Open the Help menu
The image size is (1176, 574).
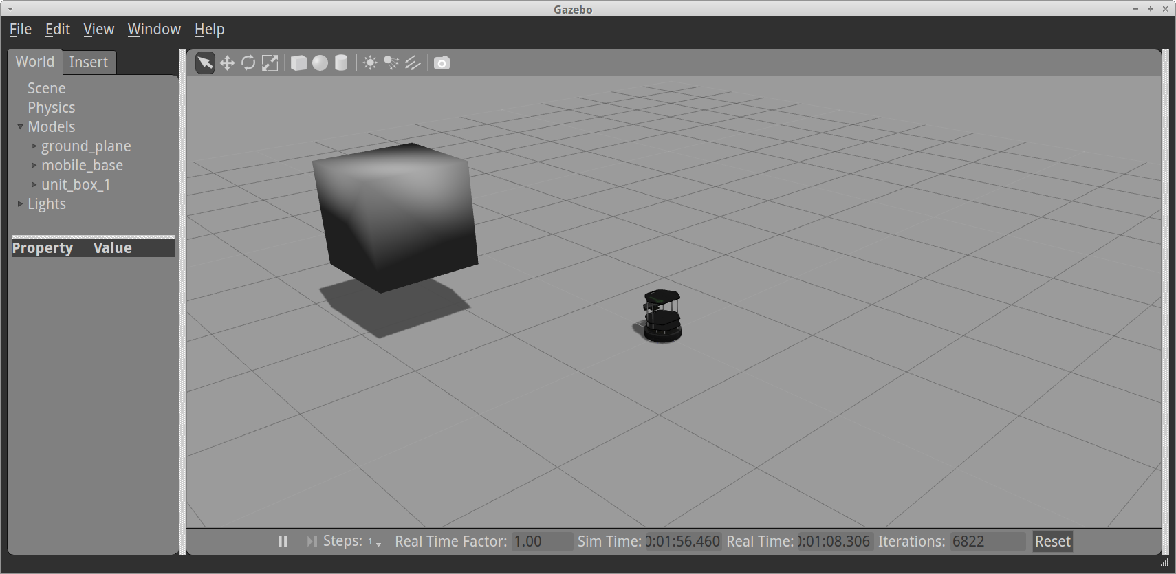tap(209, 30)
